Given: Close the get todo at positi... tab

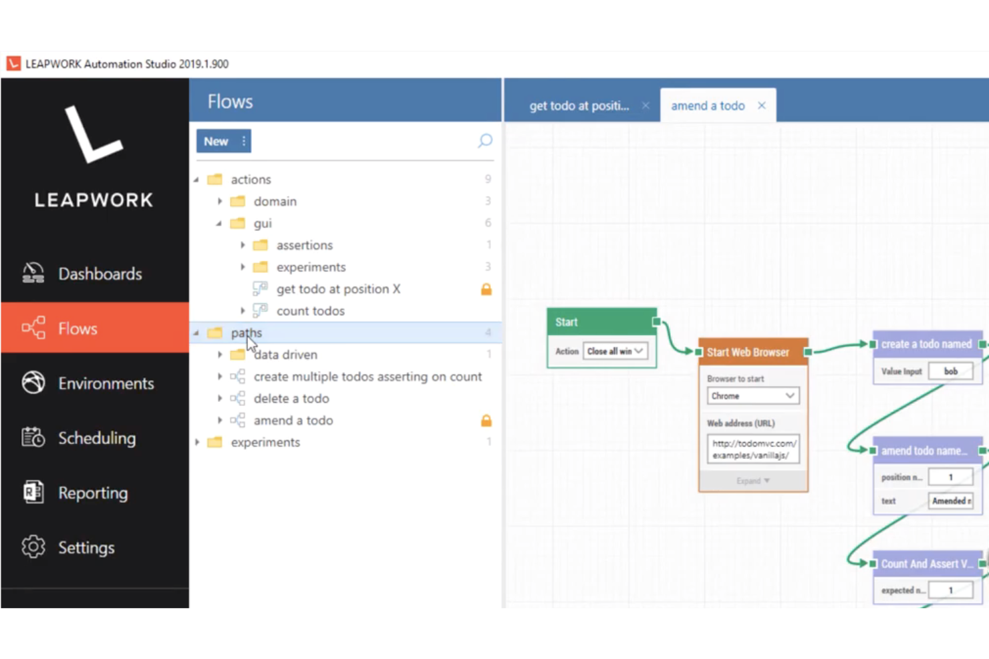Looking at the screenshot, I should pyautogui.click(x=646, y=105).
